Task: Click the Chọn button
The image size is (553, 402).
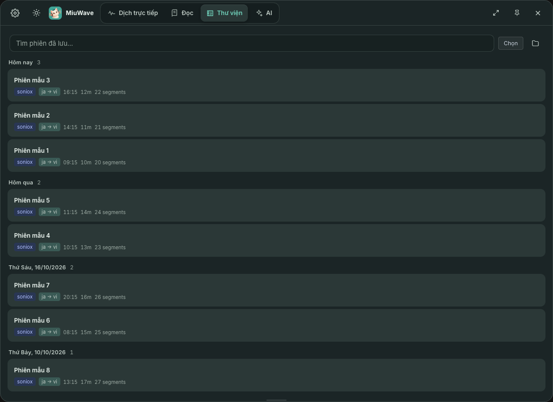Action: [x=511, y=43]
